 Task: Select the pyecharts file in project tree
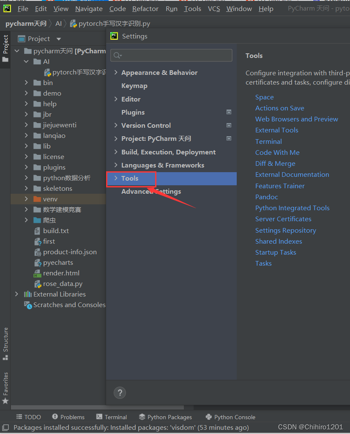click(x=58, y=263)
